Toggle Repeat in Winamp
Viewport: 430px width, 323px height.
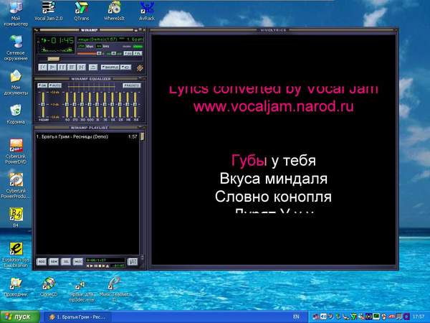(x=126, y=67)
